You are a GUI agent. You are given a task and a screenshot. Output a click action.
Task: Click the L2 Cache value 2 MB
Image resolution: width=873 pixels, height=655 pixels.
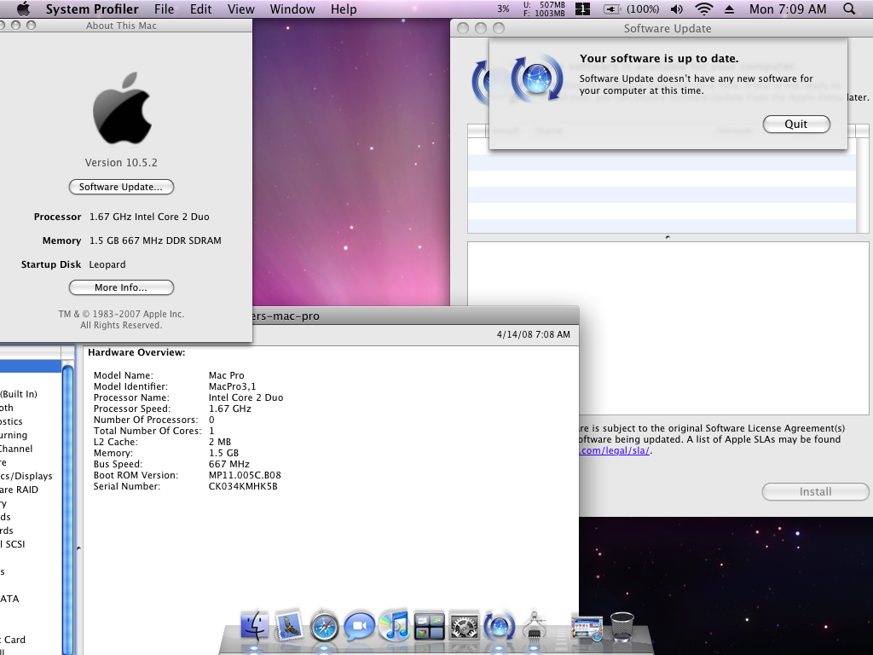220,442
